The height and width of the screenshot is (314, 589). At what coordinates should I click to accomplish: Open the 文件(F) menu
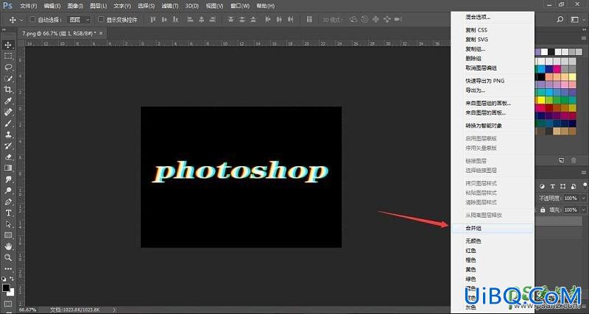click(x=29, y=6)
